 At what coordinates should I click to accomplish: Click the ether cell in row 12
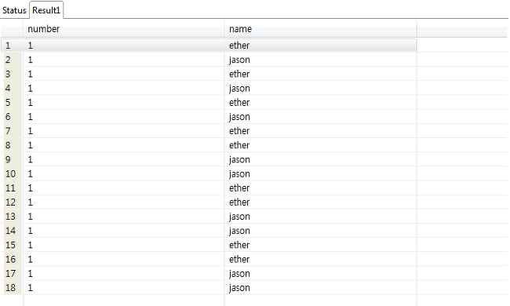(x=320, y=202)
